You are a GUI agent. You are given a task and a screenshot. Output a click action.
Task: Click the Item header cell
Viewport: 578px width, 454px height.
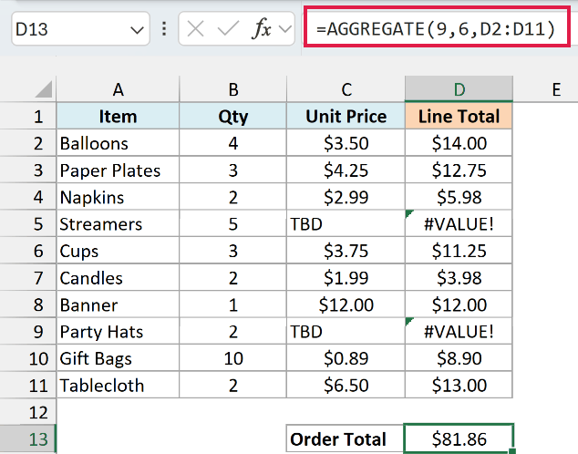118,116
